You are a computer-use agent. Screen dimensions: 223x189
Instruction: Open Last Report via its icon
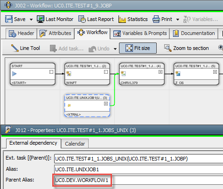point(82,19)
